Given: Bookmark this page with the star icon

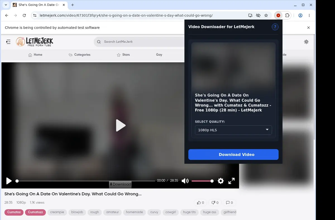Looking at the screenshot, I should pyautogui.click(x=266, y=16).
